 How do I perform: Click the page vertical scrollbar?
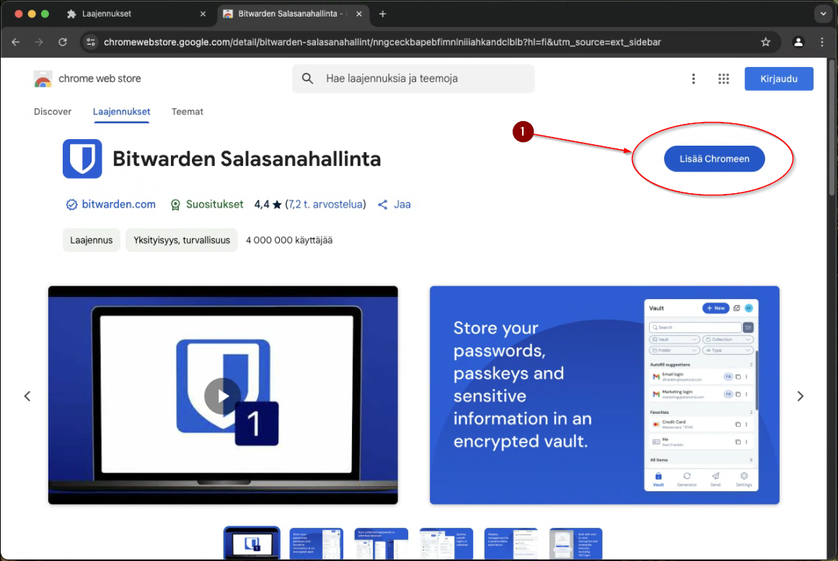click(832, 128)
